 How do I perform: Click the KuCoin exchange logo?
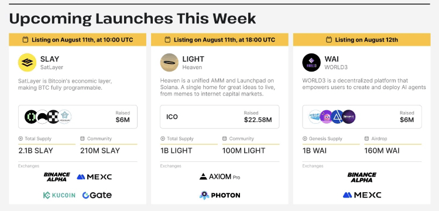(59, 195)
